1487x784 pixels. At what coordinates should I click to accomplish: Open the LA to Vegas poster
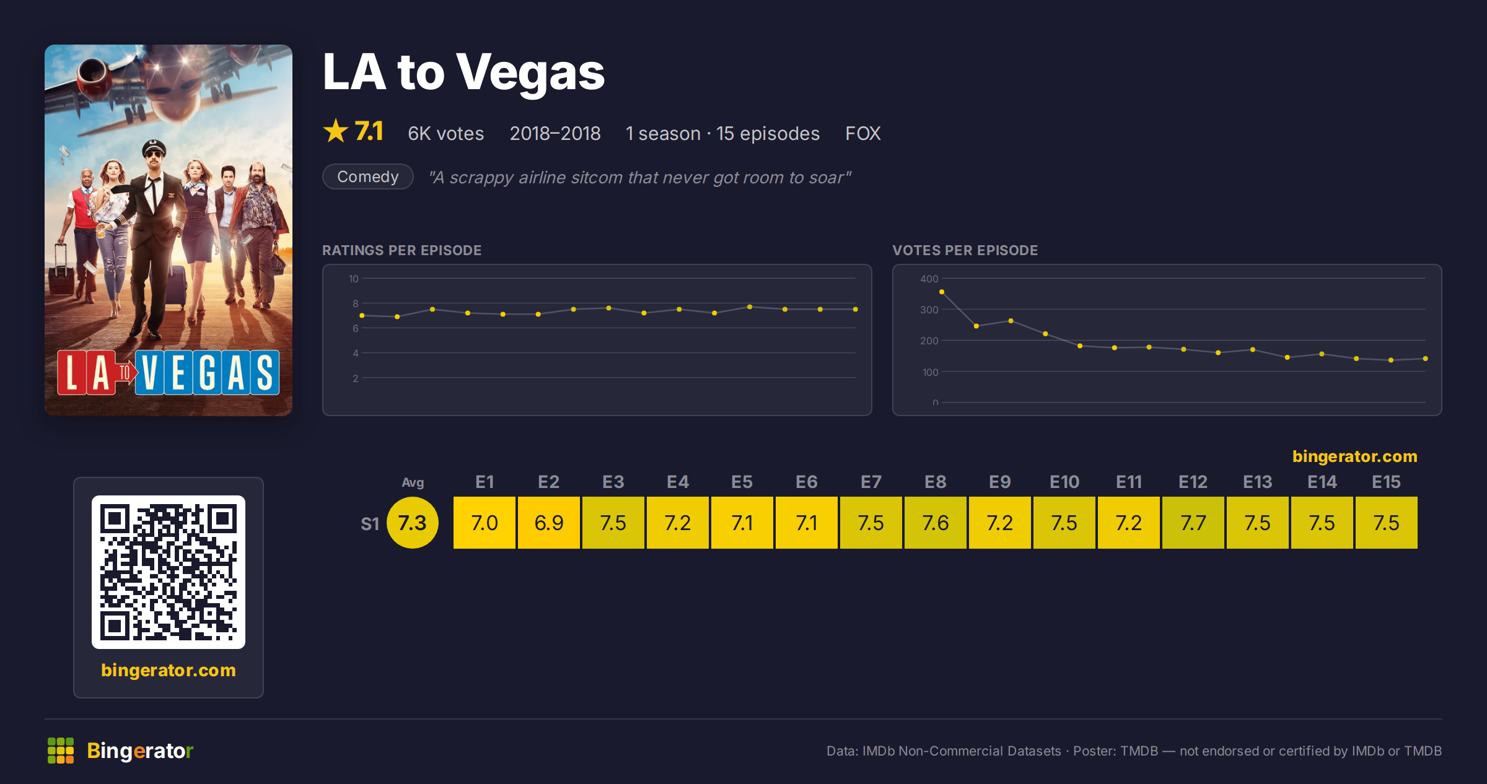tap(169, 230)
